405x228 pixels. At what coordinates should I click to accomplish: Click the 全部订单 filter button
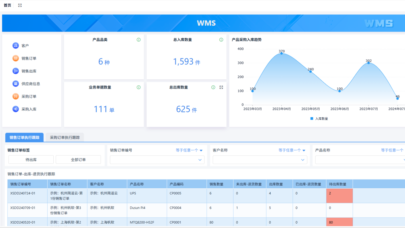pos(78,160)
